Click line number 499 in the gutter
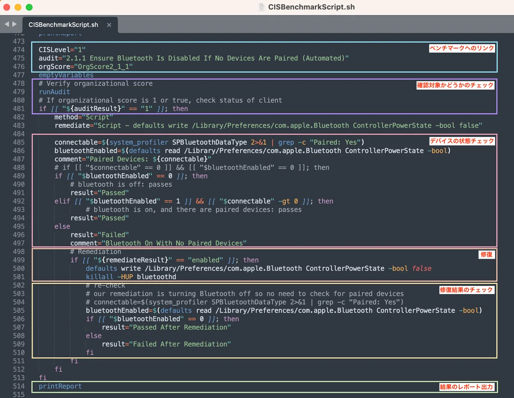 pos(19,260)
